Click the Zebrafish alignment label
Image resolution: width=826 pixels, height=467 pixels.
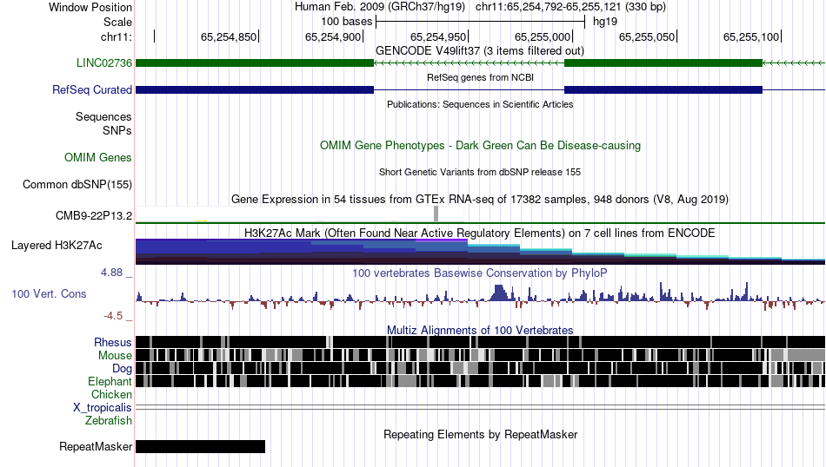click(x=109, y=421)
